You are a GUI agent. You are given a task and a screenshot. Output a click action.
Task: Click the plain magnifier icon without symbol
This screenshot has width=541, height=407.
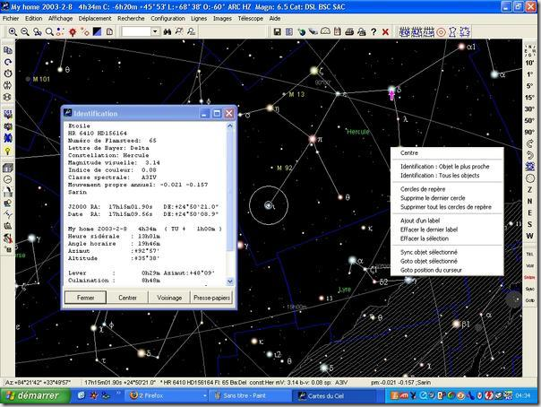click(x=49, y=31)
